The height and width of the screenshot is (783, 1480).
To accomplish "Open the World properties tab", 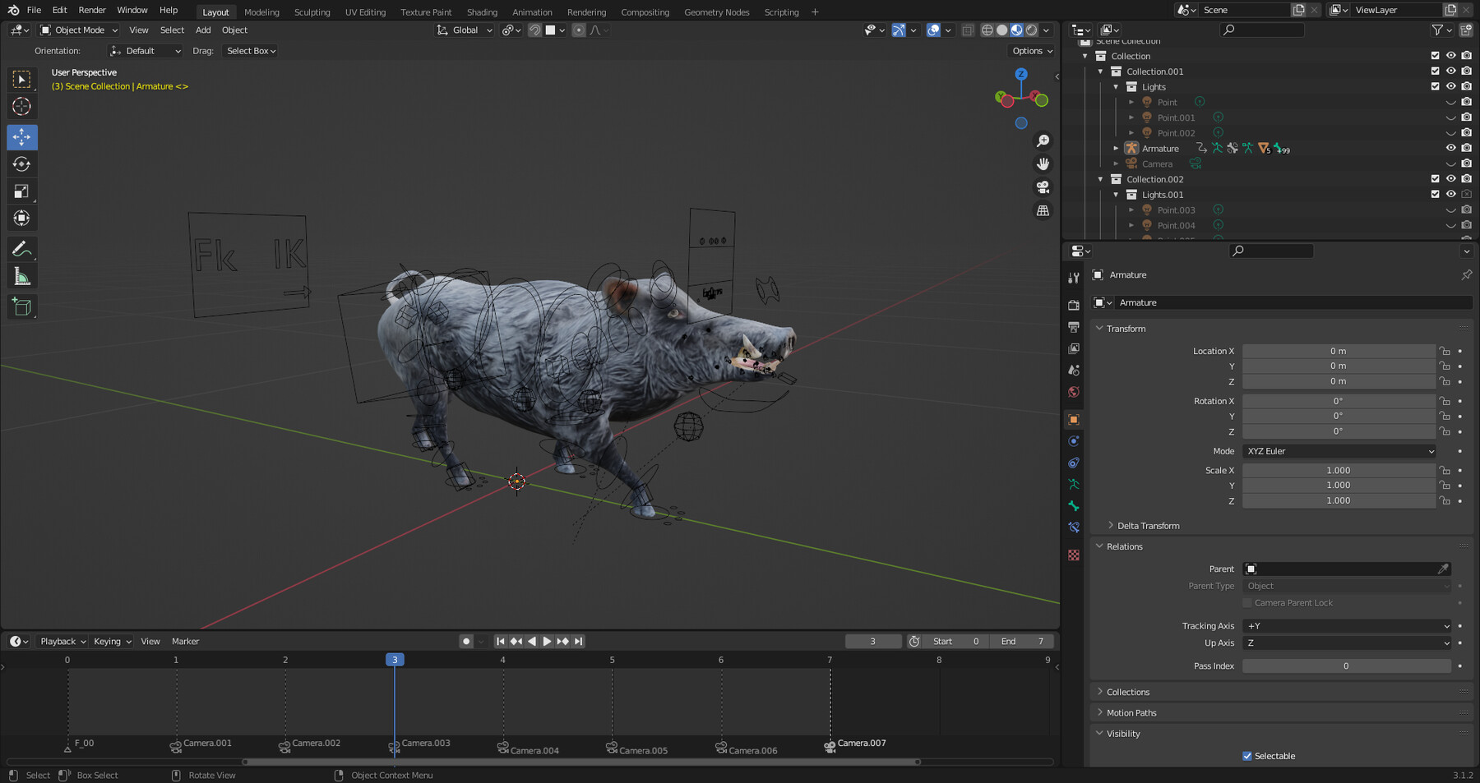I will click(x=1073, y=392).
